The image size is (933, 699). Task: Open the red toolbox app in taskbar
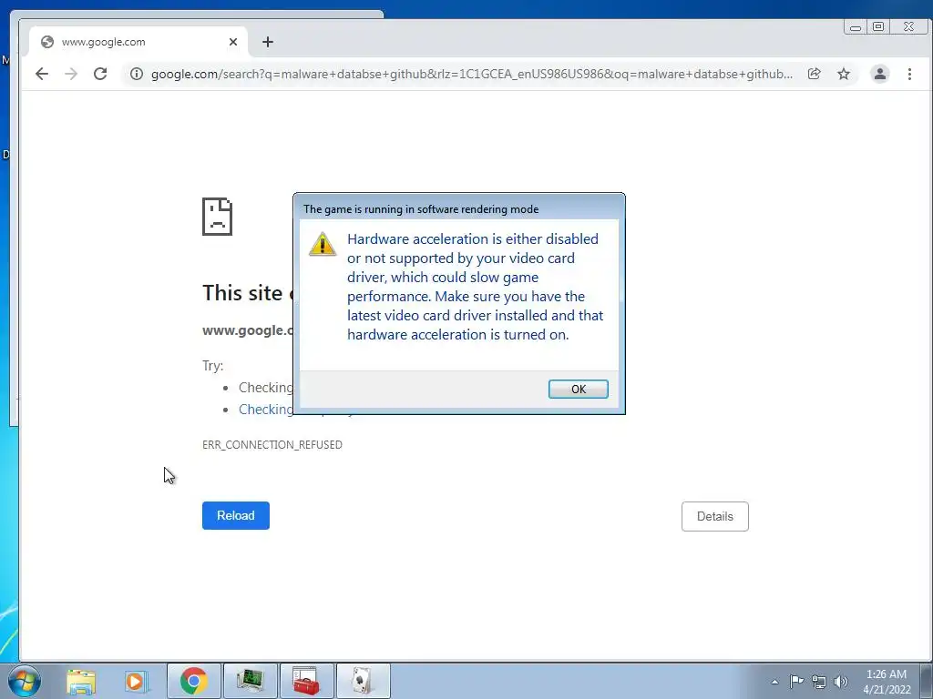pos(306,681)
